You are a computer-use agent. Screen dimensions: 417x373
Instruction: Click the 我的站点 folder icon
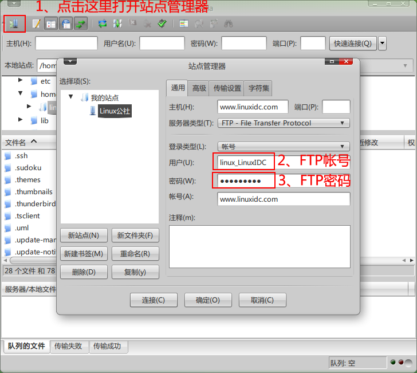coord(85,97)
